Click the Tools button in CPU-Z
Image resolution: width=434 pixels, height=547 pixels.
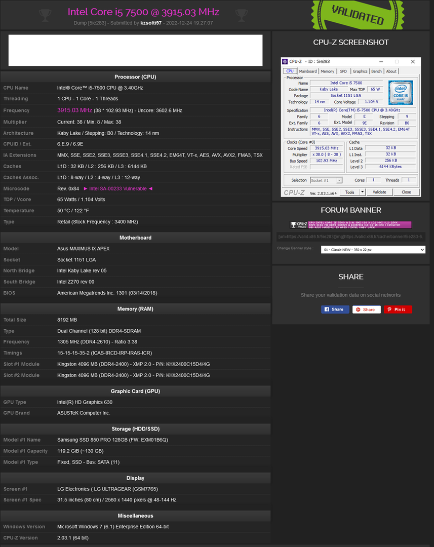click(349, 192)
